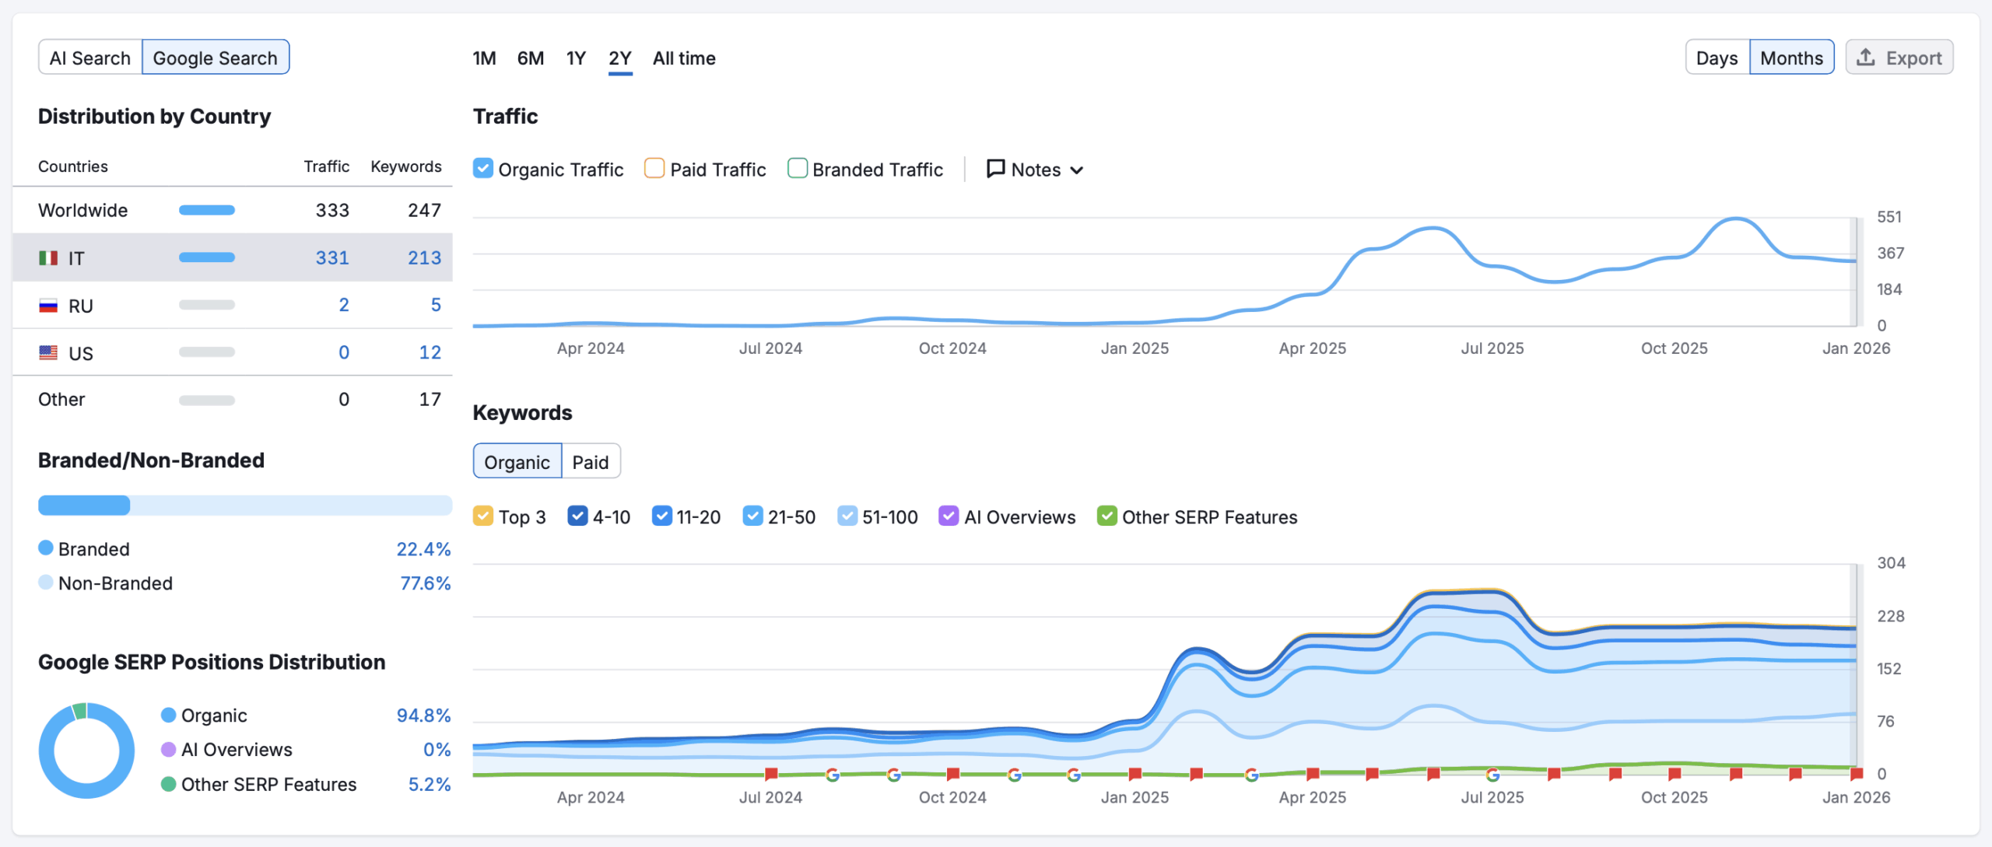The height and width of the screenshot is (847, 1992).
Task: Click the US flag icon
Action: [48, 353]
